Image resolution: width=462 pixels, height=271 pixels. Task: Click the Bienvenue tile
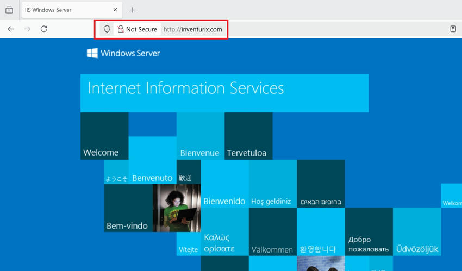tap(201, 136)
